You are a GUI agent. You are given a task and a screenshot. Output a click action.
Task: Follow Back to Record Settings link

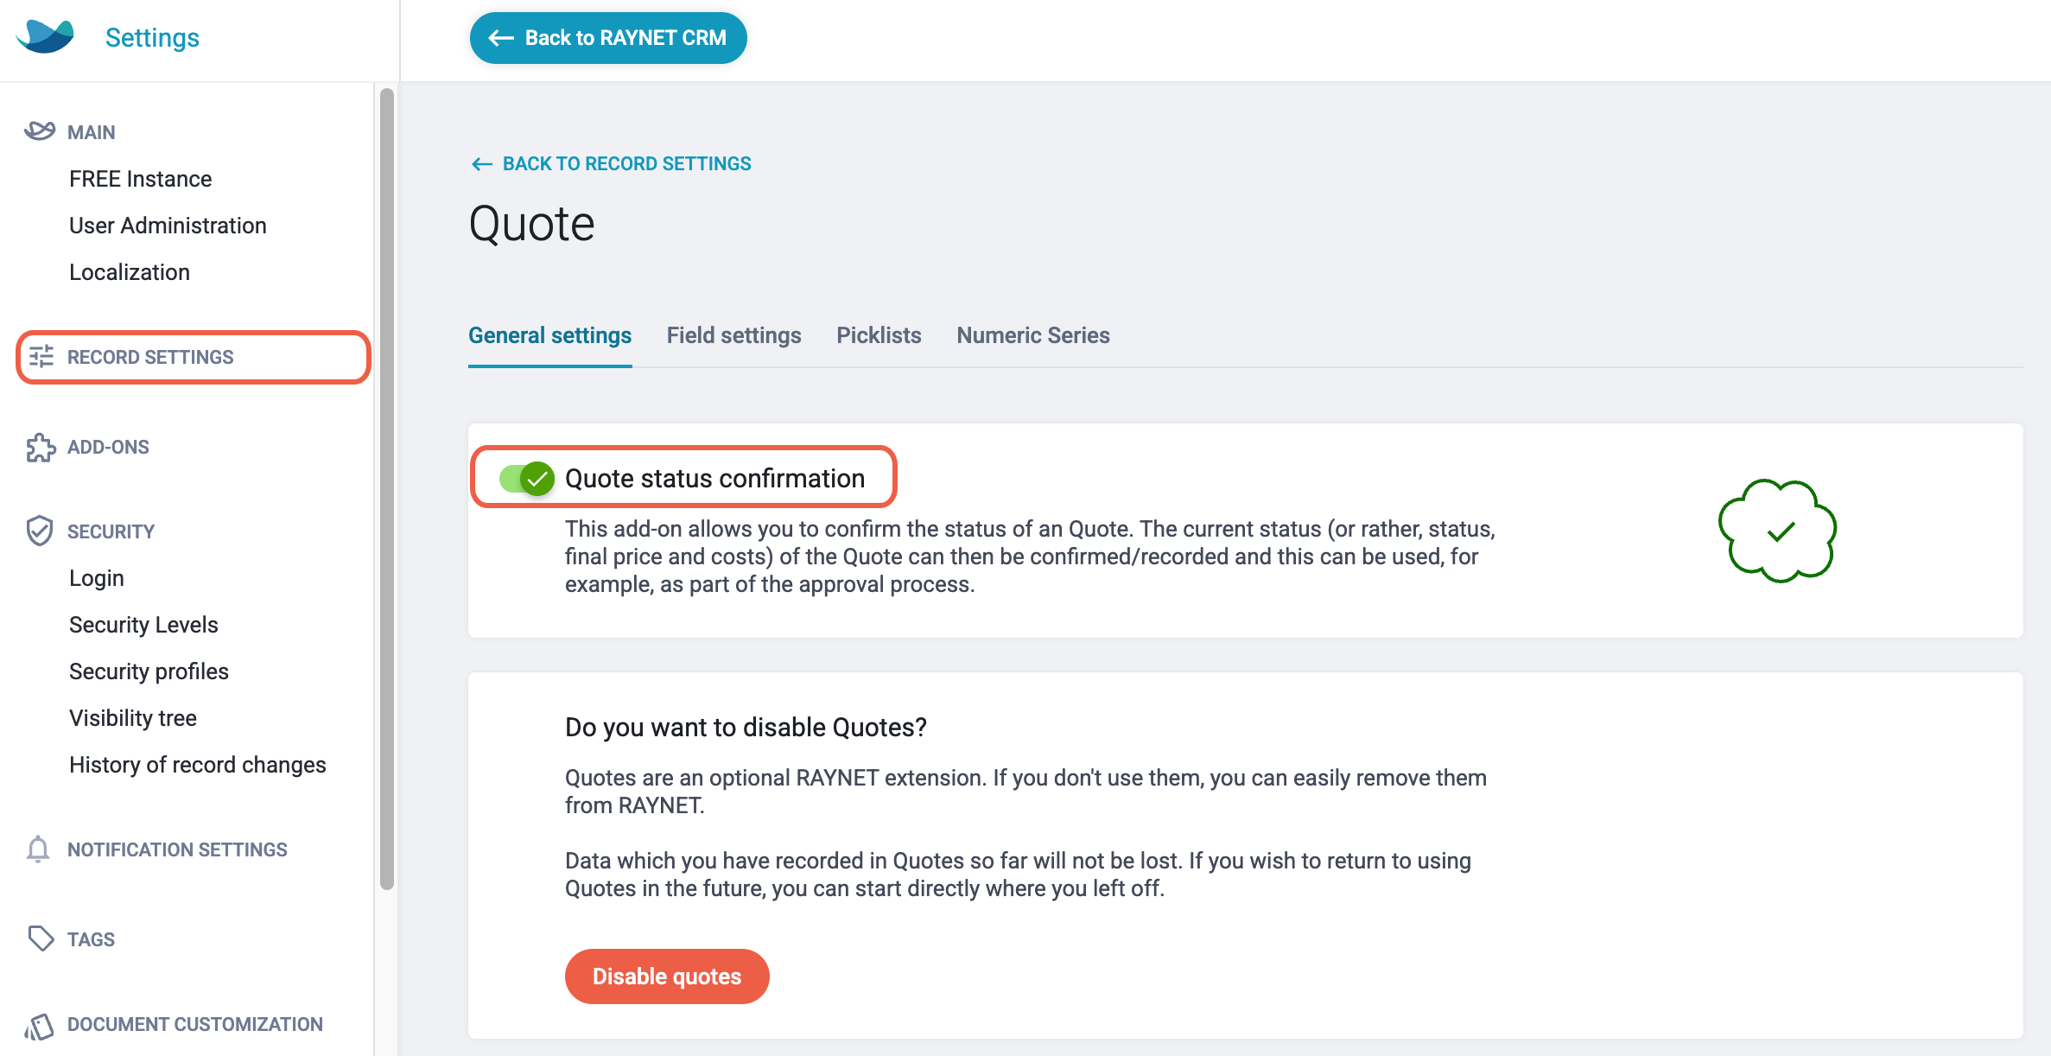pyautogui.click(x=611, y=163)
